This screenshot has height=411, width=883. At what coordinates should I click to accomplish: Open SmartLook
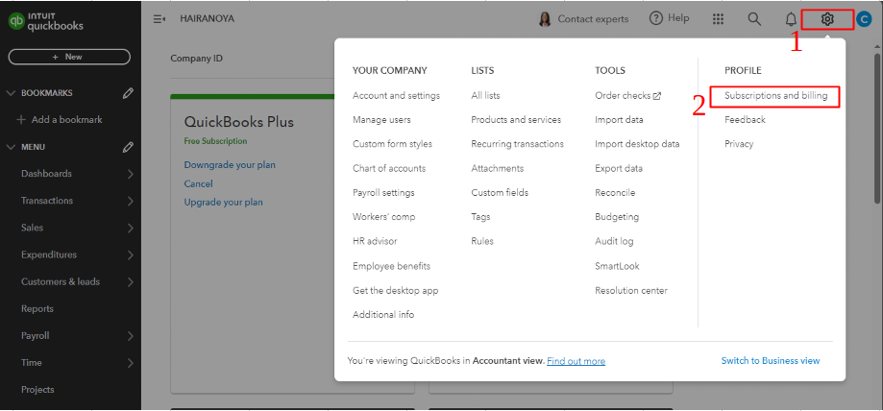point(617,266)
